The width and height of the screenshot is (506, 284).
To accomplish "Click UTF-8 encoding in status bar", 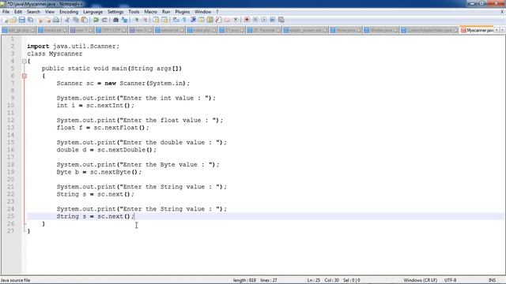I will click(x=450, y=281).
